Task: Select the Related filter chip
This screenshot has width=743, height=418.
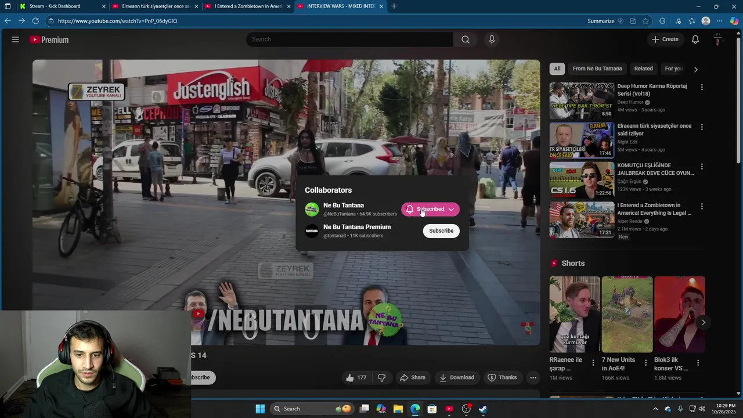Action: point(643,69)
